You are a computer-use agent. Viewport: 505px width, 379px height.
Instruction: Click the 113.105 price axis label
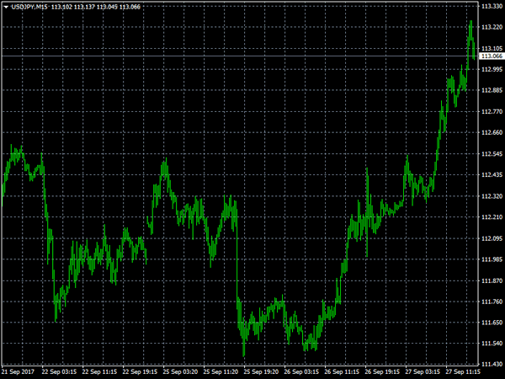click(492, 49)
